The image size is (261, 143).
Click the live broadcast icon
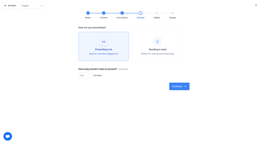click(x=103, y=42)
